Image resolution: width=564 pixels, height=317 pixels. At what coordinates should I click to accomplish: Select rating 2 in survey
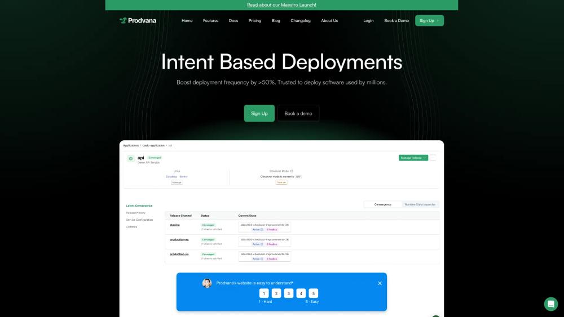276,293
